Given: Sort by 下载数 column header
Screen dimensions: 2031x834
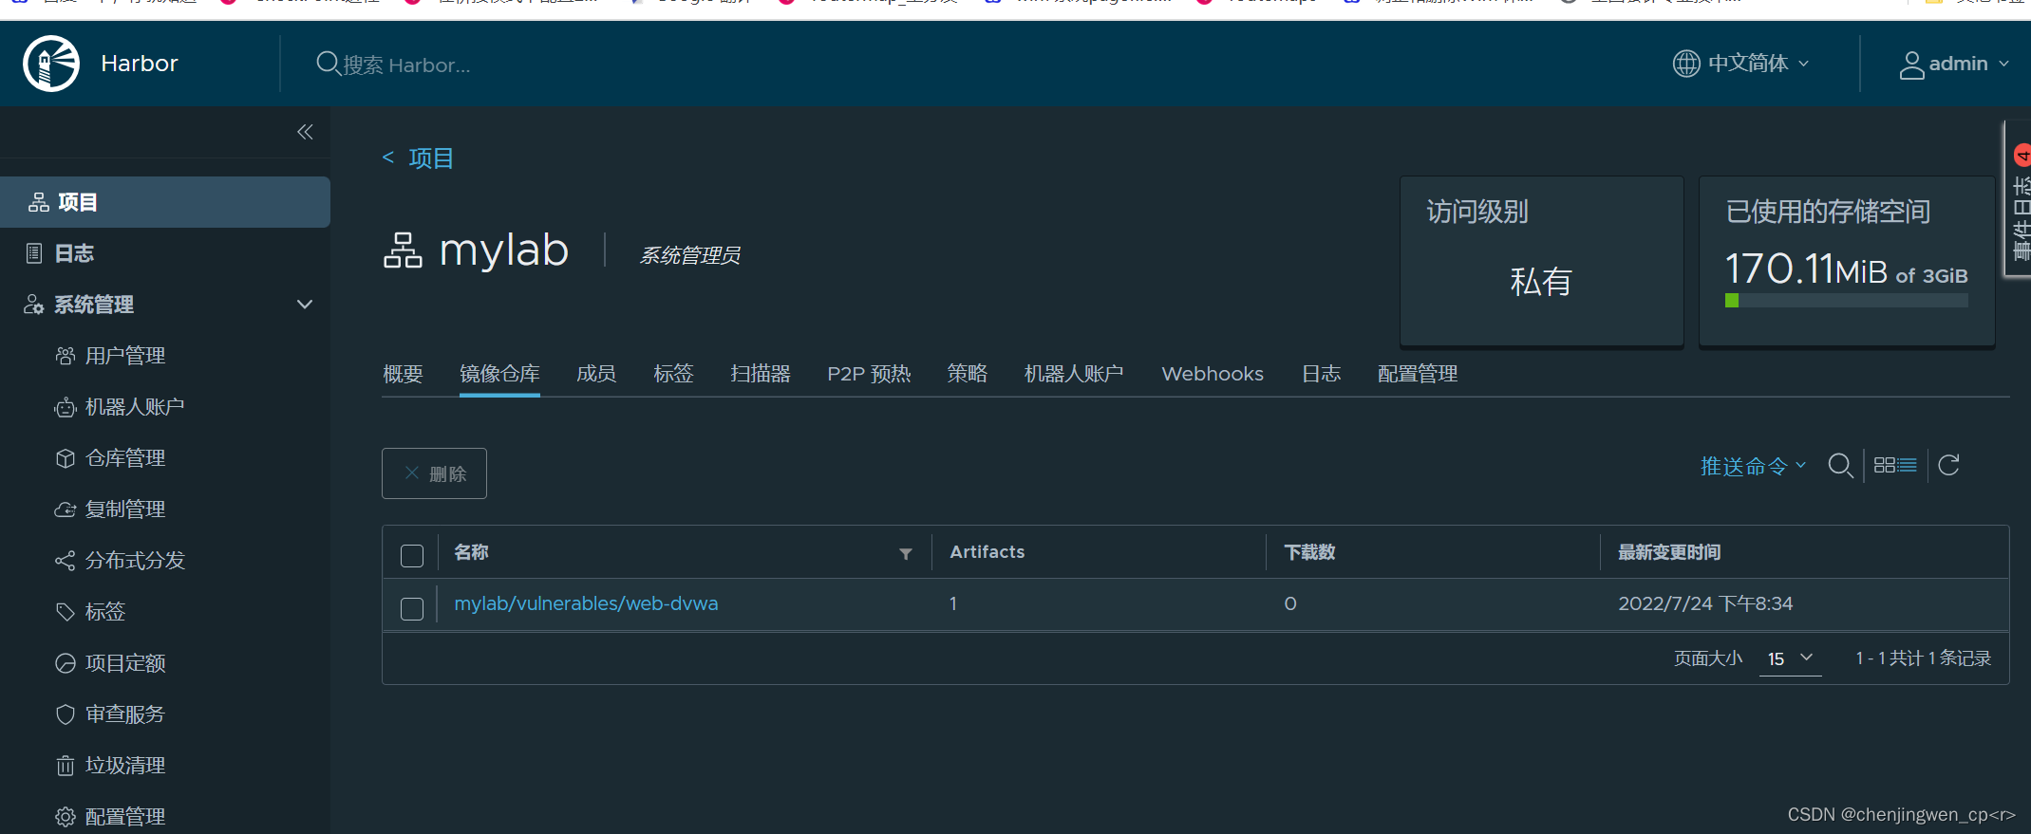Looking at the screenshot, I should point(1309,552).
